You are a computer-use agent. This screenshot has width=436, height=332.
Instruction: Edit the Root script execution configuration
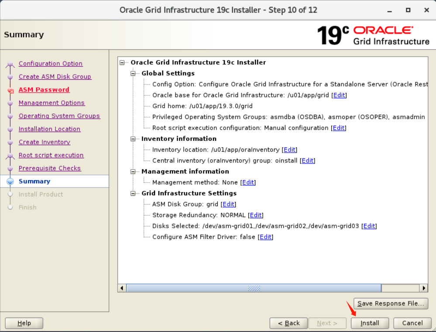(338, 128)
